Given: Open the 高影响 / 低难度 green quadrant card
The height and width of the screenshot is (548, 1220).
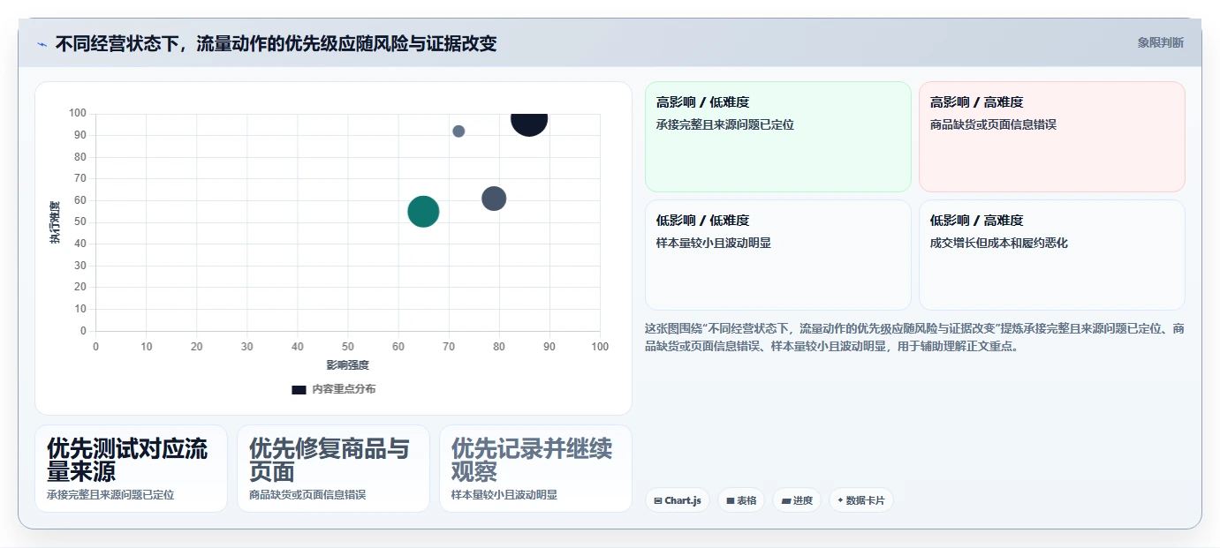Looking at the screenshot, I should [777, 137].
